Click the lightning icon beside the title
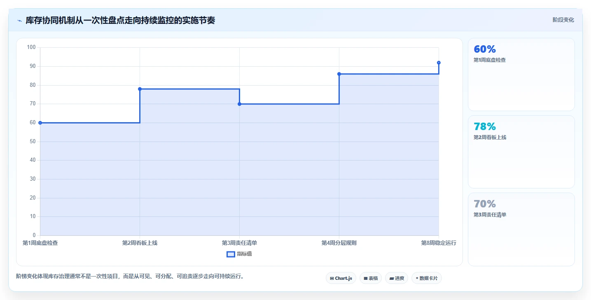 pyautogui.click(x=19, y=20)
